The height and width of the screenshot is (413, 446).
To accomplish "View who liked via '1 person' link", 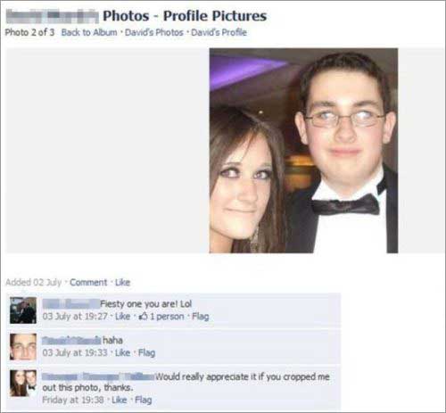I will click(x=167, y=316).
